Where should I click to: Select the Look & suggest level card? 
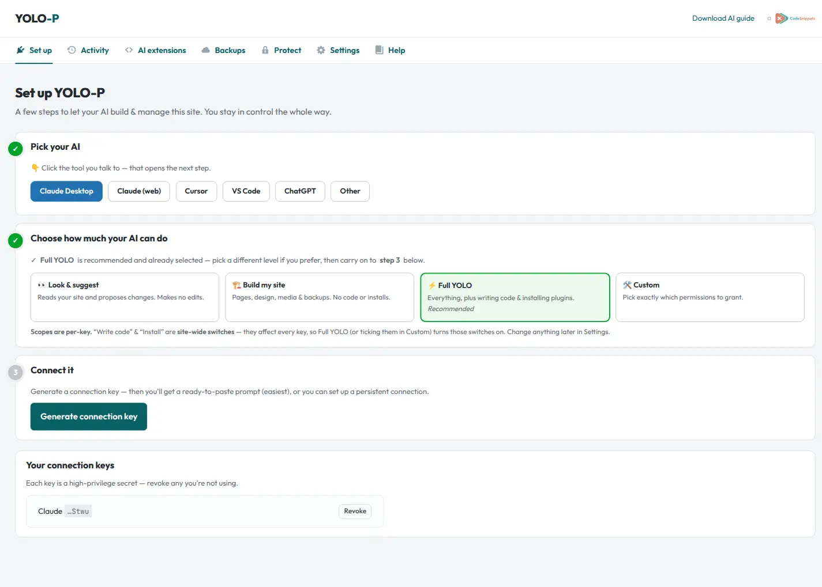125,297
